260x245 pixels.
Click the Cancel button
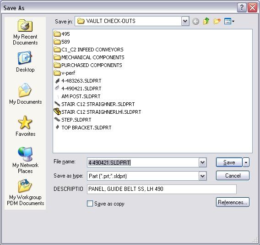click(x=233, y=176)
